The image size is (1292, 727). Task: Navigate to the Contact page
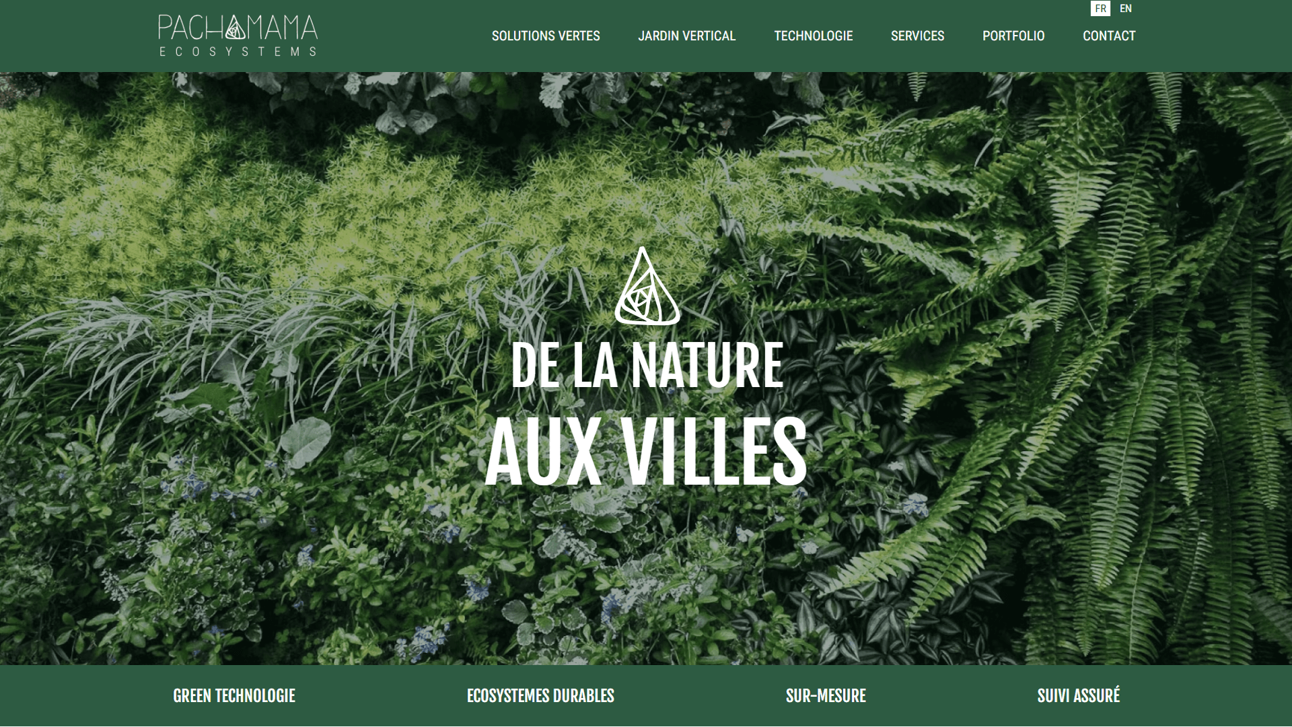[x=1109, y=36]
